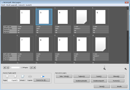Go to next page arrow button
The width and height of the screenshot is (130, 90).
click(31, 67)
